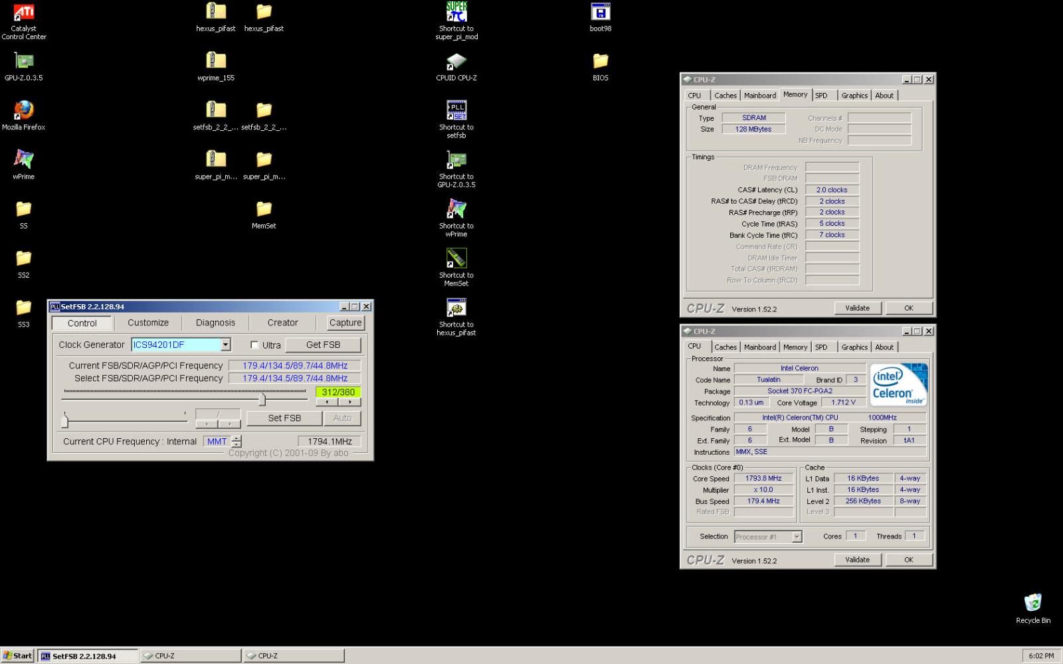Open the Mainboard tab in the upper CPU-Z window
This screenshot has height=664, width=1063.
[760, 96]
